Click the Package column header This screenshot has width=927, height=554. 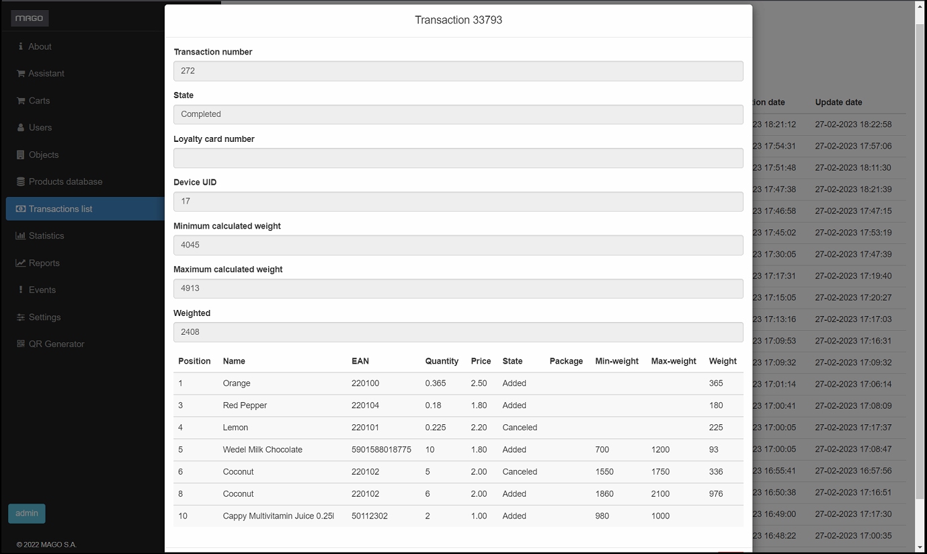pyautogui.click(x=566, y=361)
